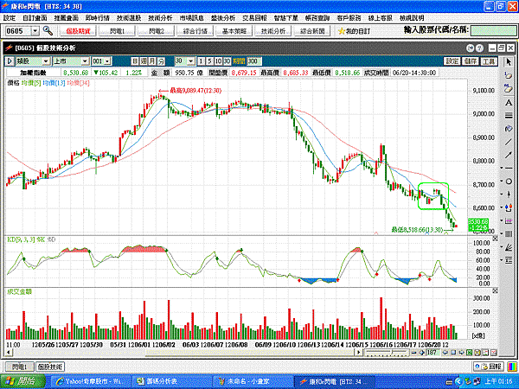Select the arrow pointer drawing tool
The height and width of the screenshot is (389, 519).
click(508, 62)
